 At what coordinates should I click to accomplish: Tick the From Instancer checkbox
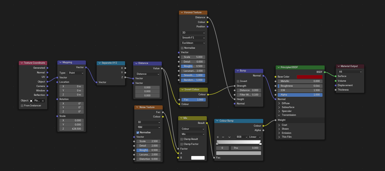pos(22,106)
